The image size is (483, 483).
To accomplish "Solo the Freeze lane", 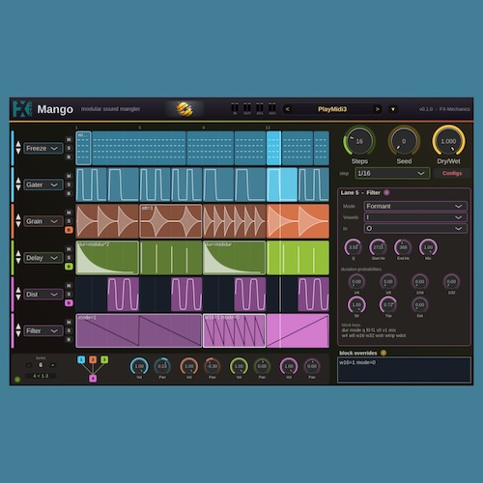I will 69,148.
